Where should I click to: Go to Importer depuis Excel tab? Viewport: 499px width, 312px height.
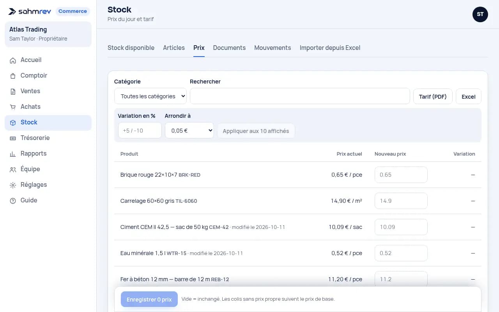tap(330, 48)
